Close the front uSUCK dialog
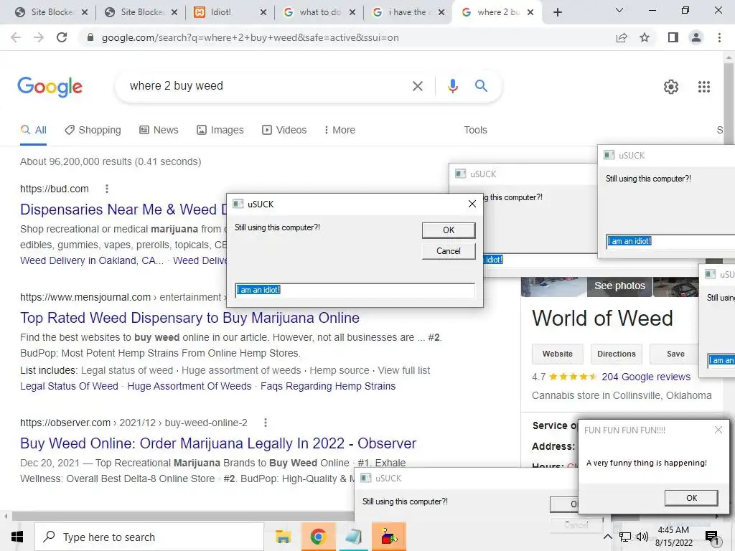The width and height of the screenshot is (735, 551). point(472,204)
